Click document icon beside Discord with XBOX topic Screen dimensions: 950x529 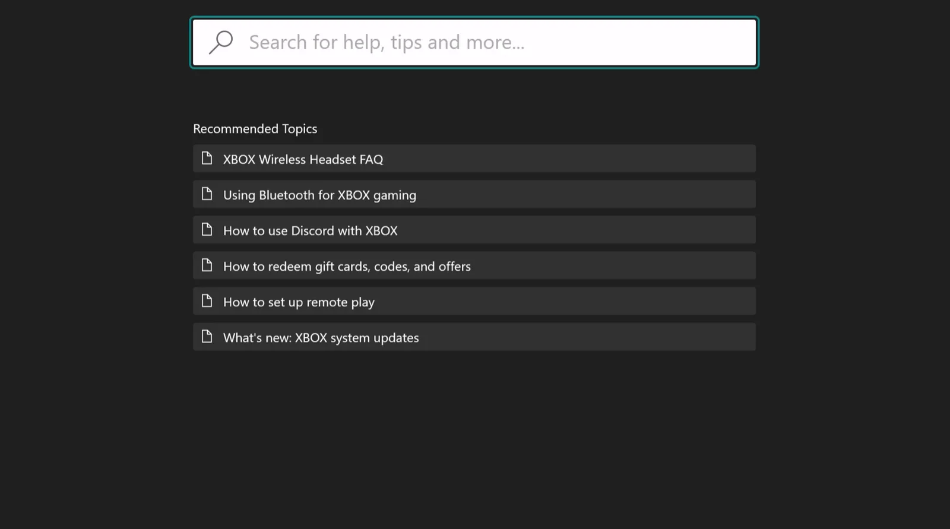click(x=207, y=229)
